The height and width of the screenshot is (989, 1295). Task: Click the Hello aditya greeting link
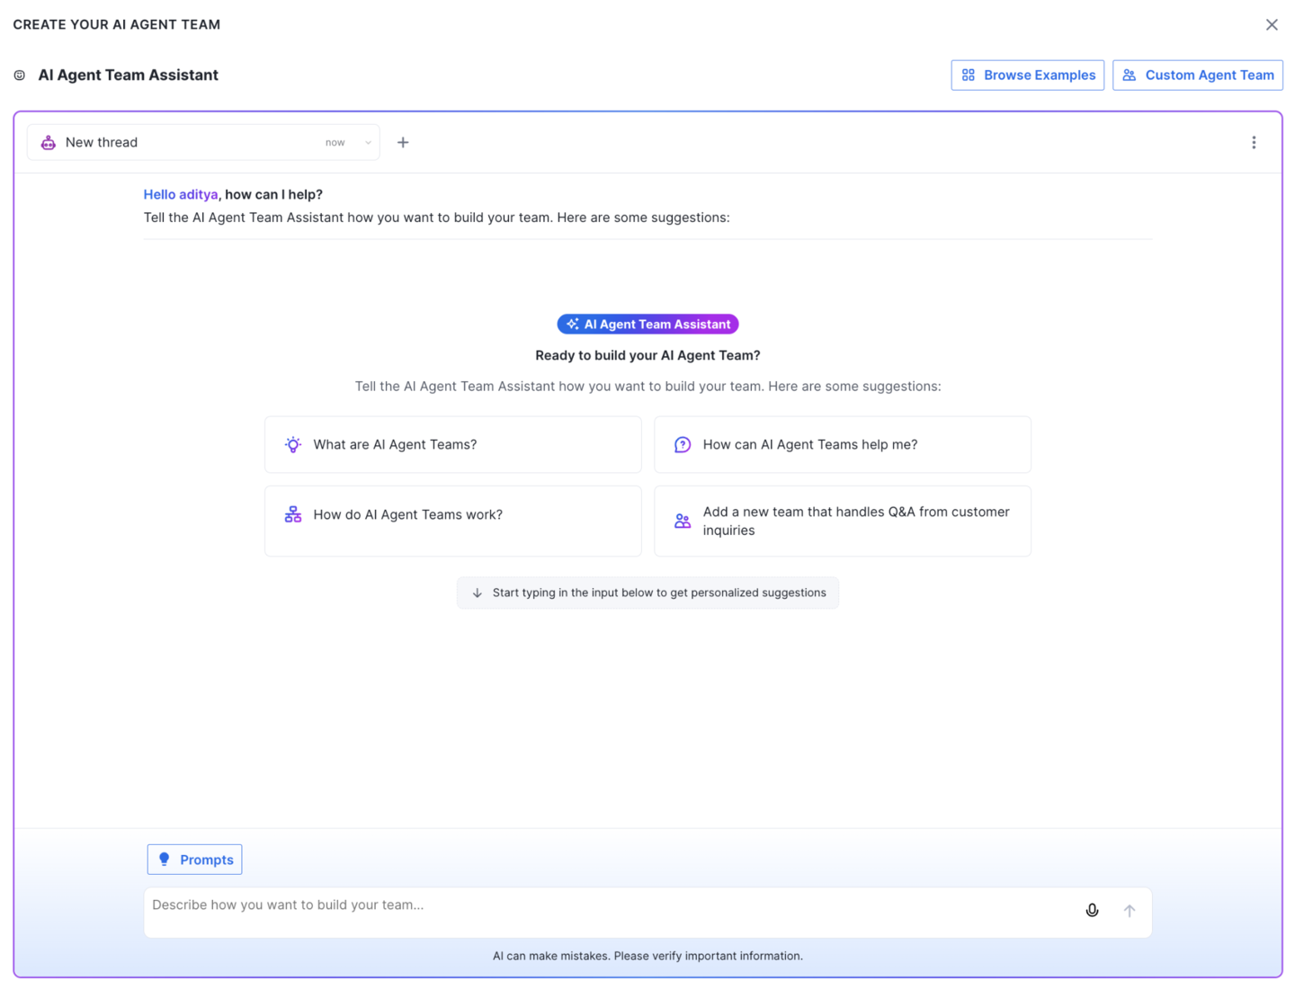[x=181, y=194]
